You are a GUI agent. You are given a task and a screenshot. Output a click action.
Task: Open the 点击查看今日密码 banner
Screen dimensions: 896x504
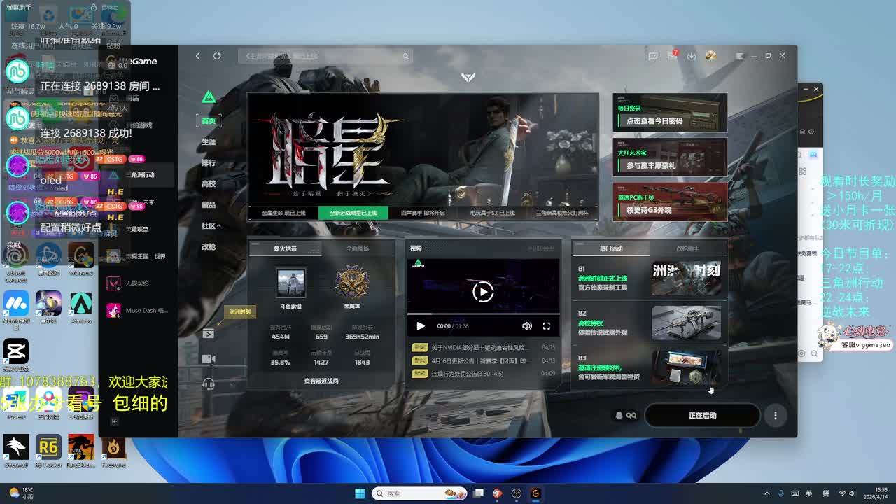tap(670, 113)
